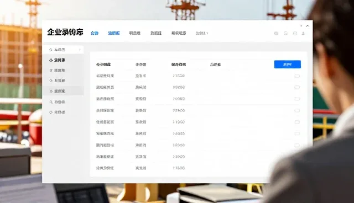
Task: Toggle the switch in the second table row
Action: (297, 87)
